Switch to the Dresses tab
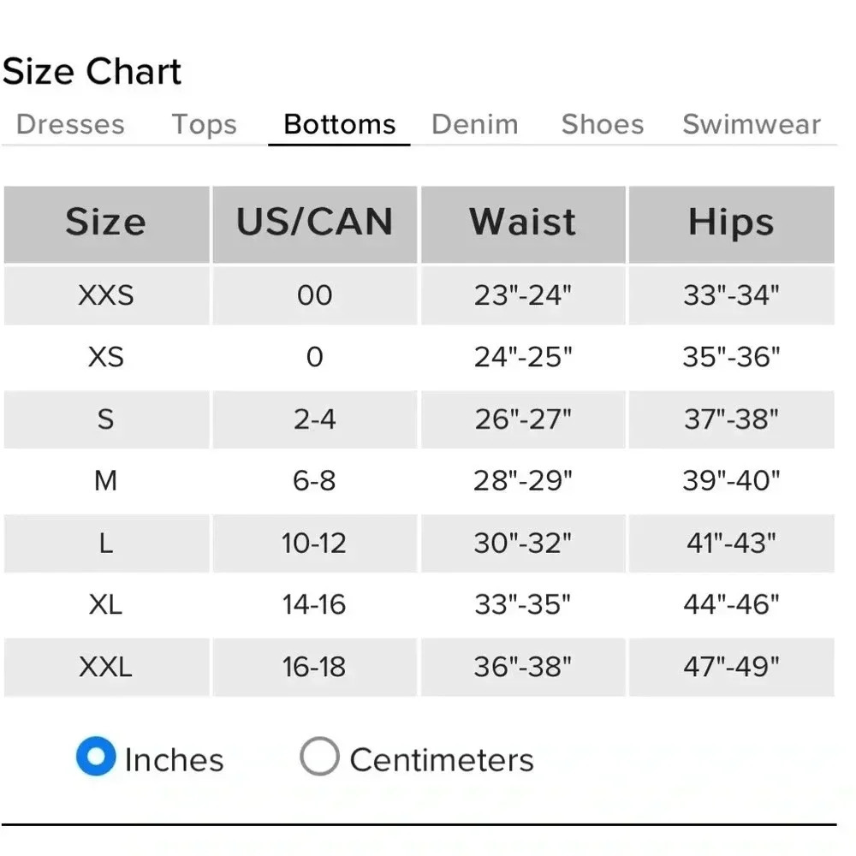This screenshot has width=856, height=856. 70,125
